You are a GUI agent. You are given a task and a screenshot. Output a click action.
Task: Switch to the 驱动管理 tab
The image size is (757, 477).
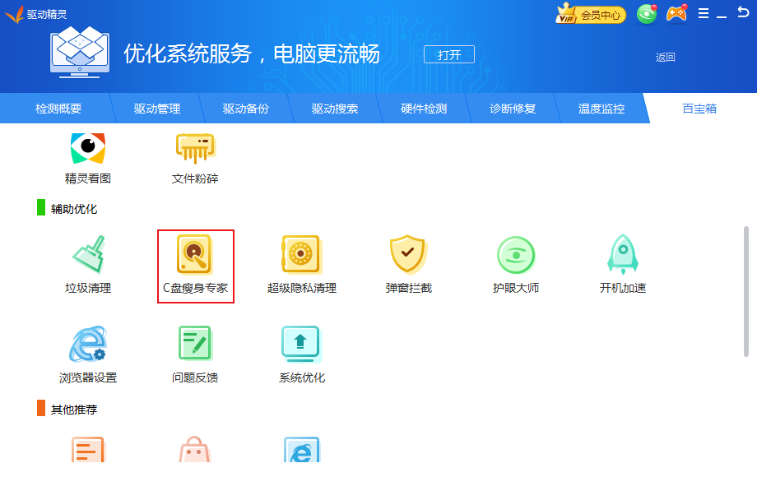157,109
